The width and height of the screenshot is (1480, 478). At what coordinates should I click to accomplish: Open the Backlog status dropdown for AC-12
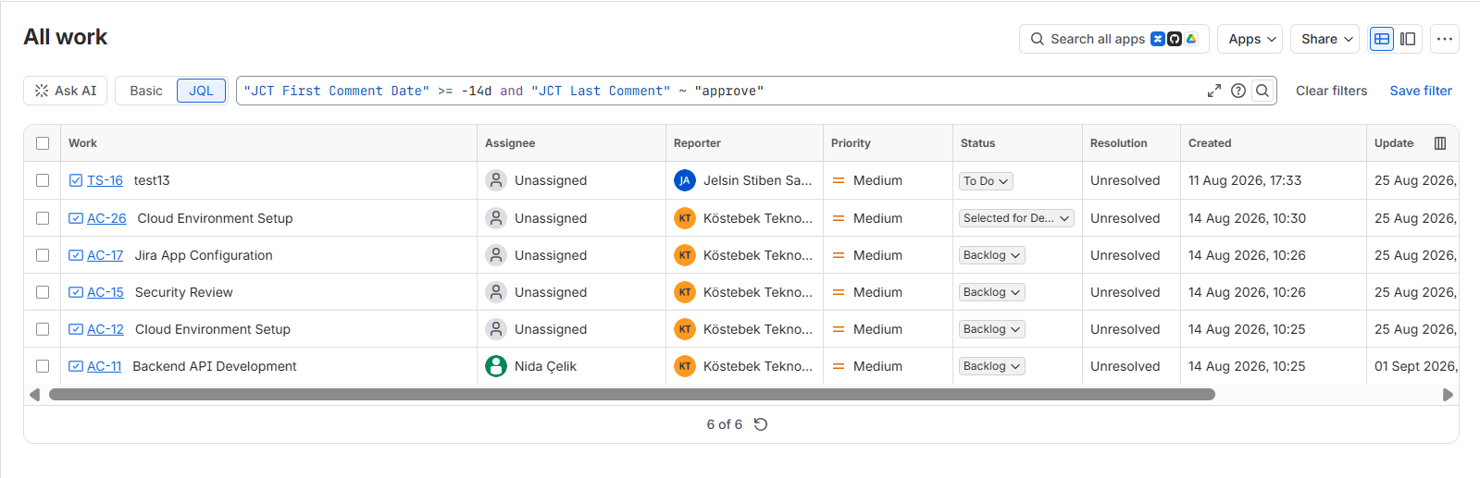tap(991, 329)
